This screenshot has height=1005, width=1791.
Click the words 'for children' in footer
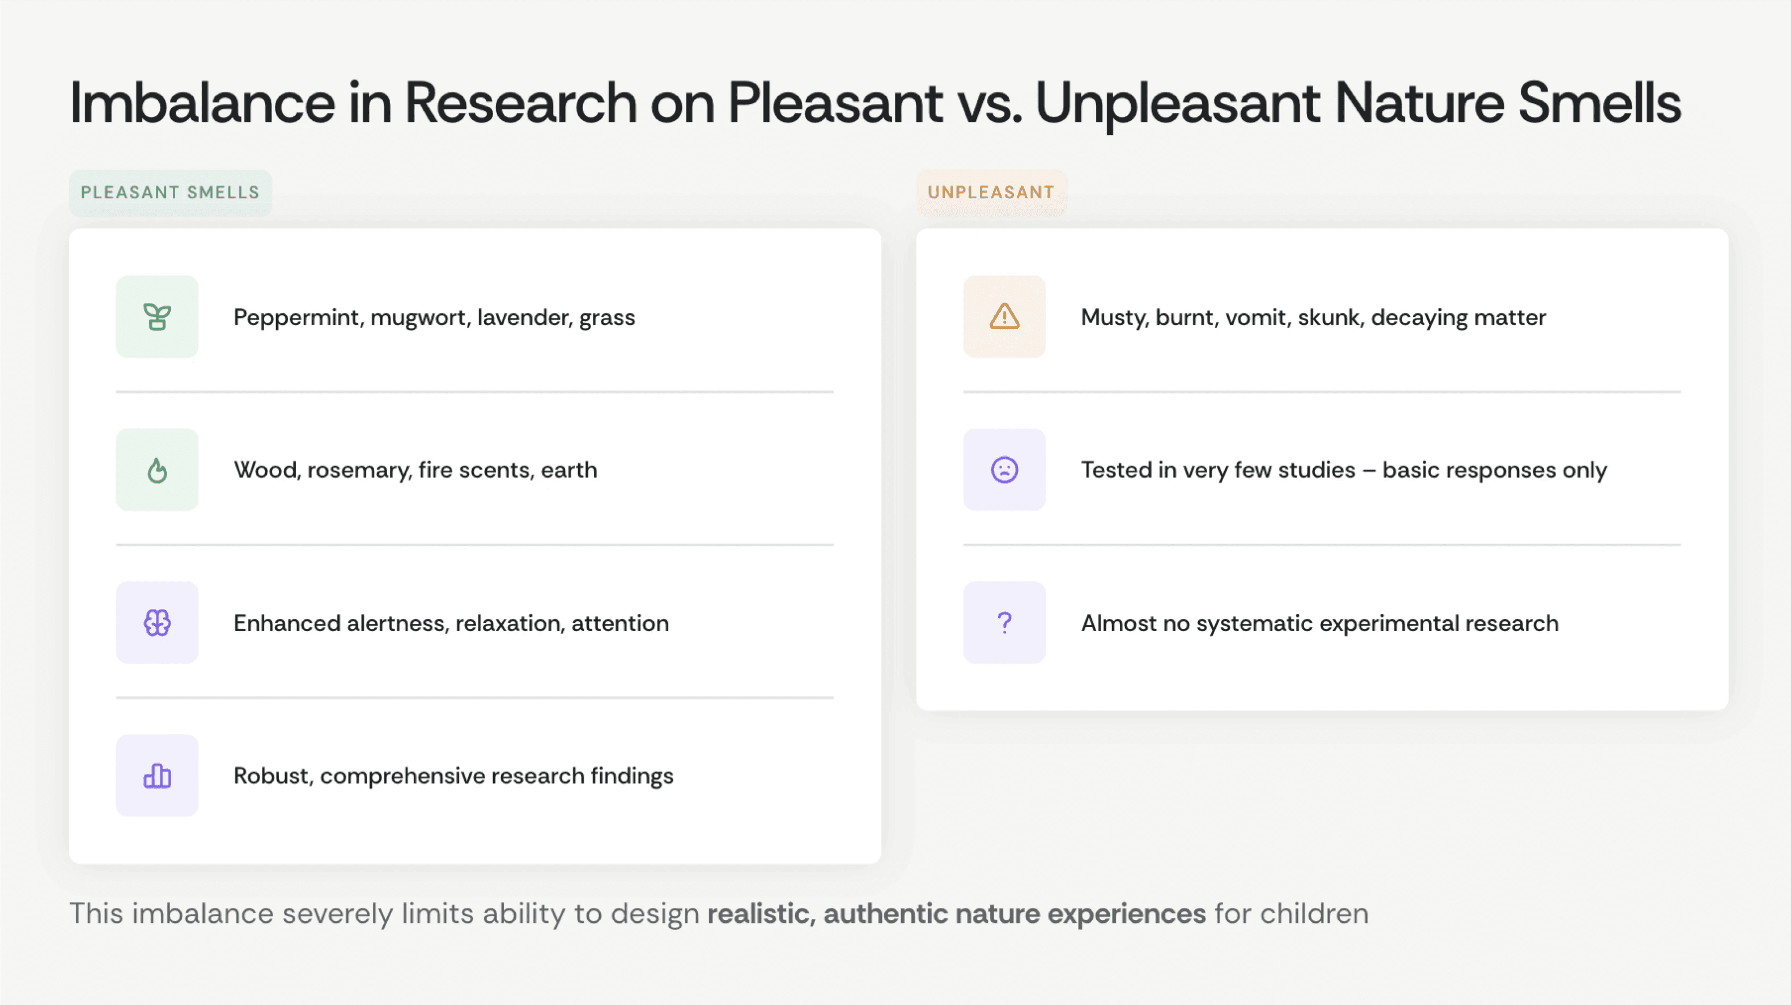[x=1291, y=914]
